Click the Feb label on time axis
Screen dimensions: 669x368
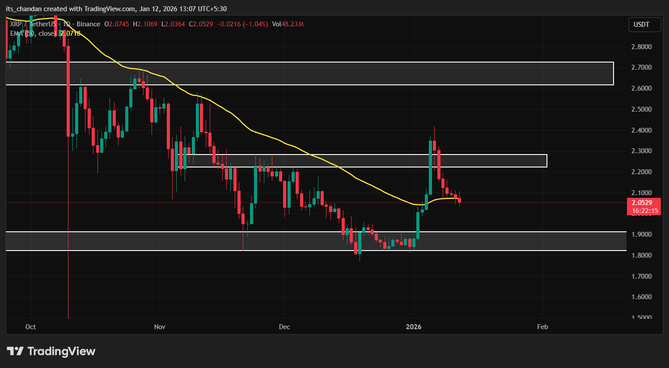(x=542, y=327)
